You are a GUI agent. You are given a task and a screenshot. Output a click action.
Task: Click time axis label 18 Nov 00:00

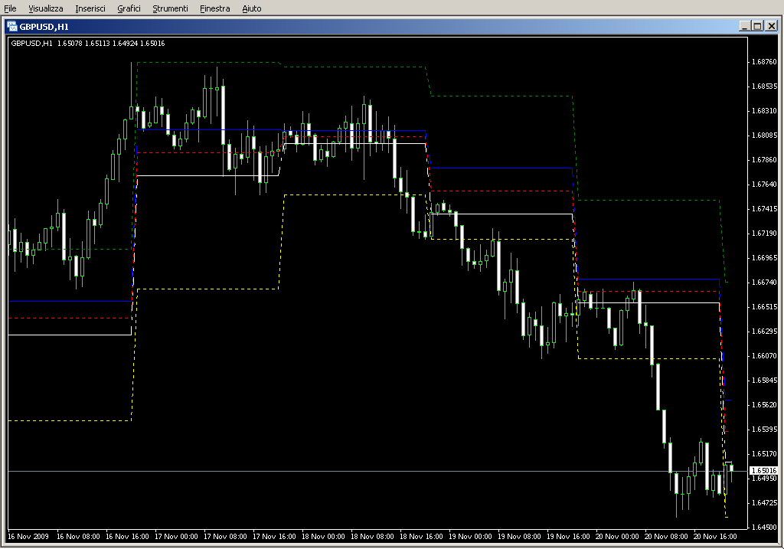tap(323, 537)
